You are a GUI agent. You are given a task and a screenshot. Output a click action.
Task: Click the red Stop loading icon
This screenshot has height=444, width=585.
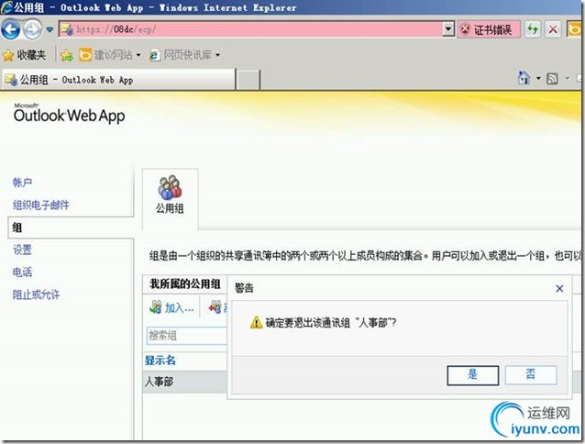(553, 29)
